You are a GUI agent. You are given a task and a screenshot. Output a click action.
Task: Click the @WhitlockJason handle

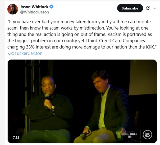tap(34, 12)
